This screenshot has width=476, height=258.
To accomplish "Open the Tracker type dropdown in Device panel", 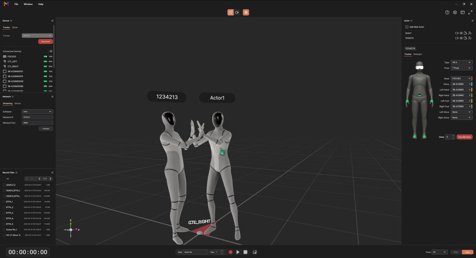I will [x=37, y=35].
